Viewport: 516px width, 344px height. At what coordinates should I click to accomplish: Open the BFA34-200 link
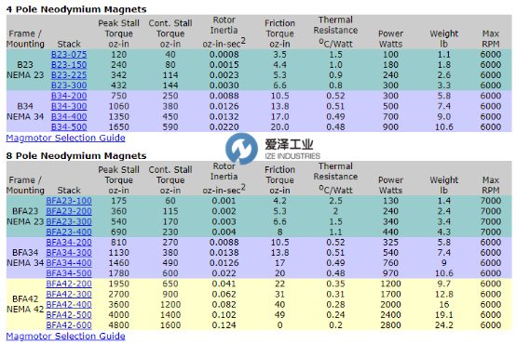(69, 243)
